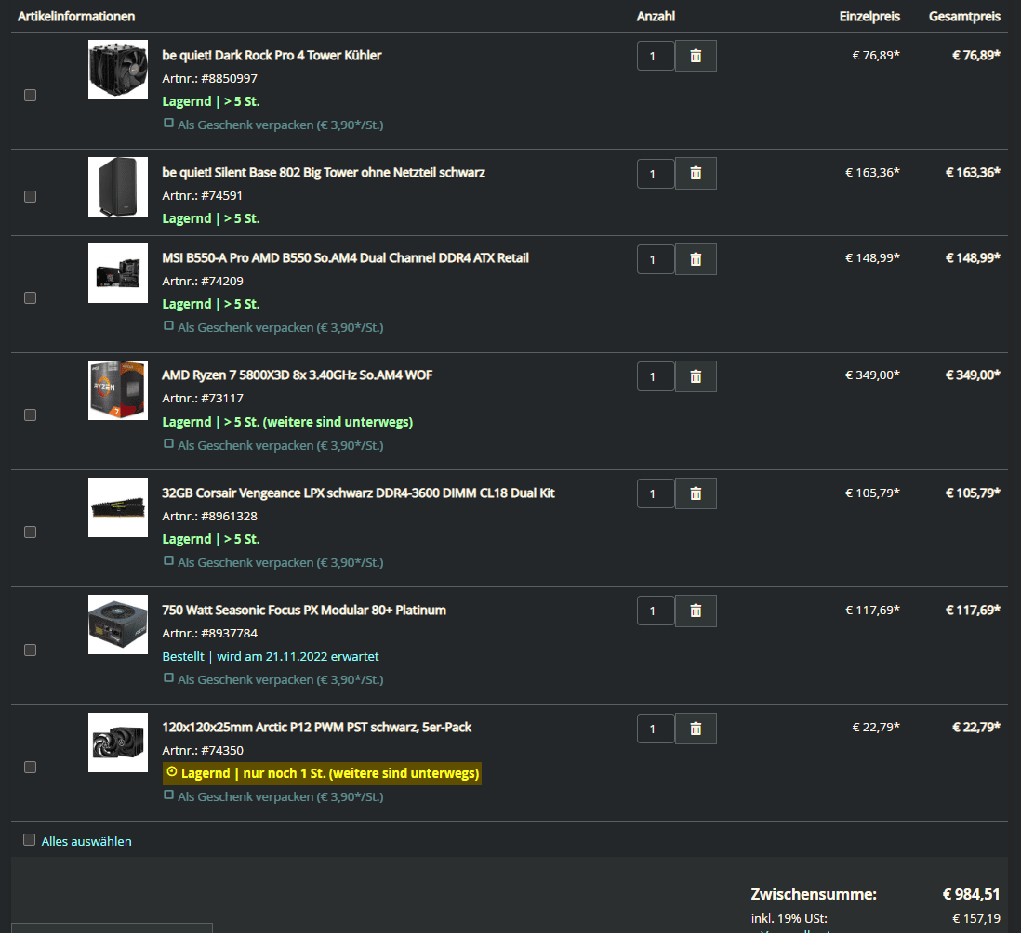Click the inkl. 19% USt amount € 157,19

point(976,919)
